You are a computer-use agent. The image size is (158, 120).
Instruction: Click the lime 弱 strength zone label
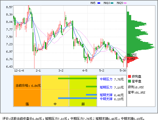click(83, 104)
